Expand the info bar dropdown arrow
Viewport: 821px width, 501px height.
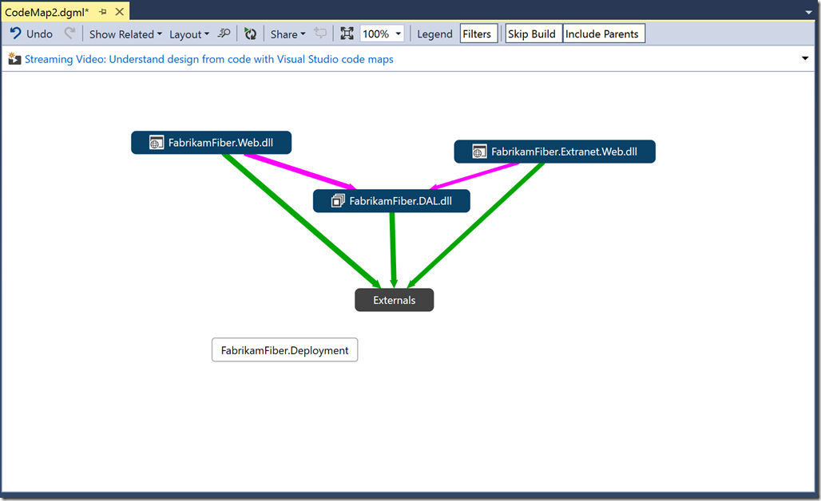tap(805, 58)
